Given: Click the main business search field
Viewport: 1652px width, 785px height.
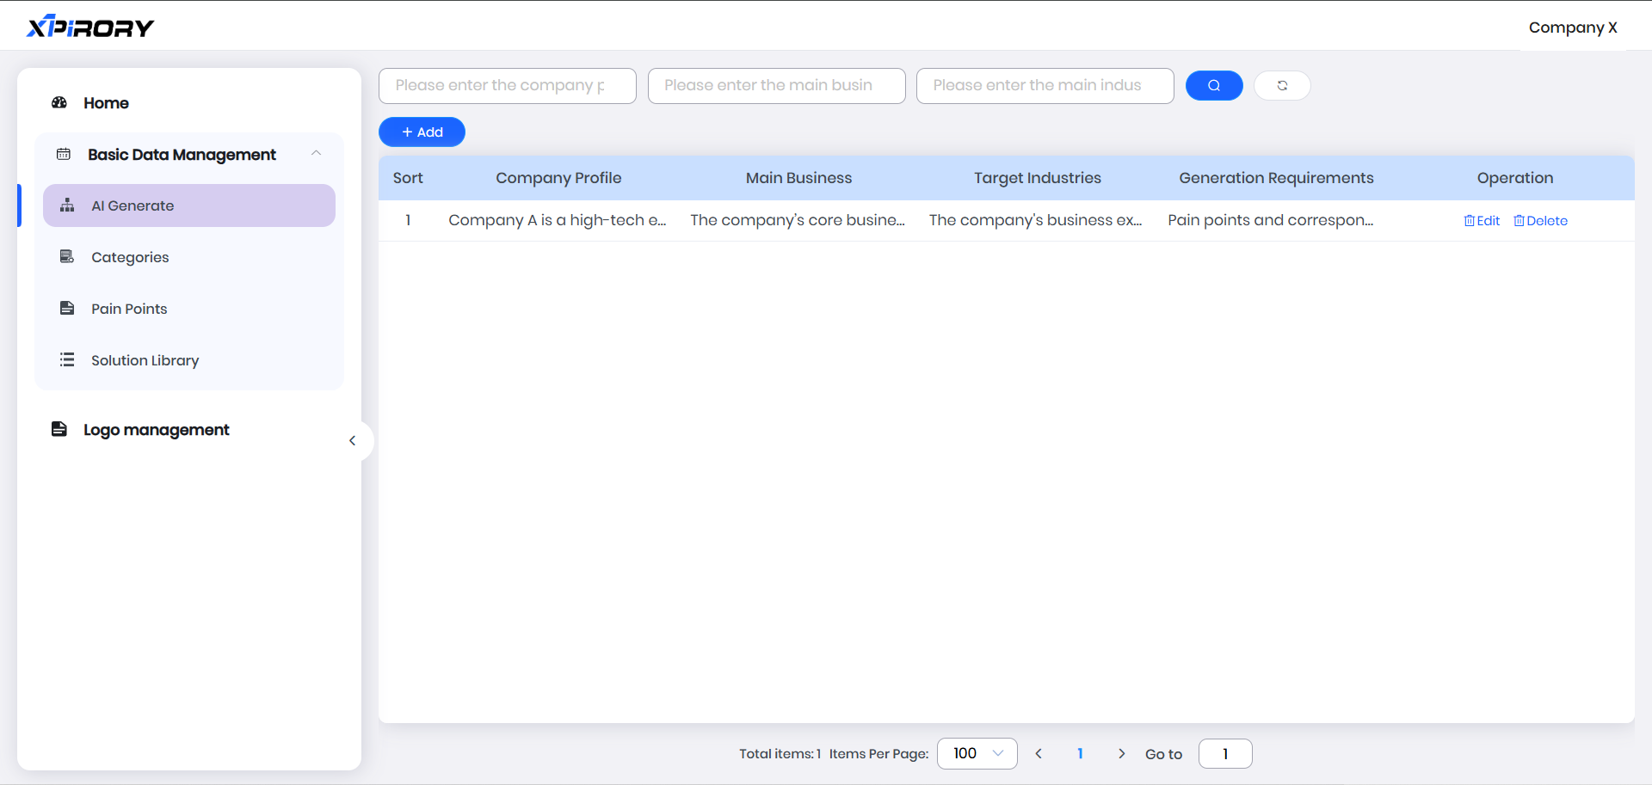Looking at the screenshot, I should [x=776, y=86].
